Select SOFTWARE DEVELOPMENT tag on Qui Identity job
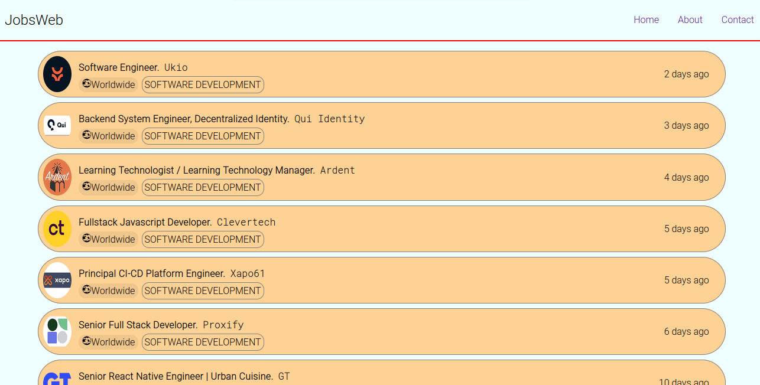 [x=203, y=136]
